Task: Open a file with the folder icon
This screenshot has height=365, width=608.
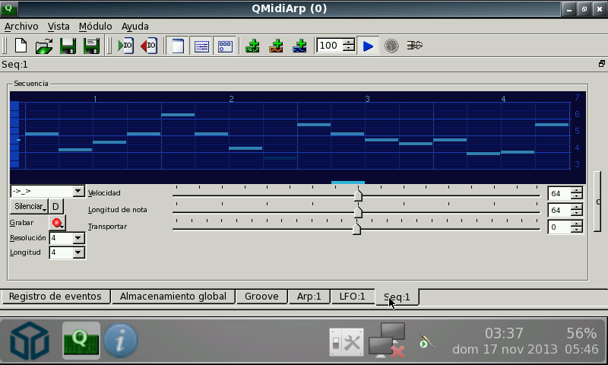Action: (x=44, y=46)
